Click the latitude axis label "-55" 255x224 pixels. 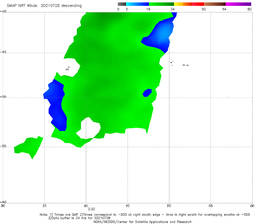3,146
